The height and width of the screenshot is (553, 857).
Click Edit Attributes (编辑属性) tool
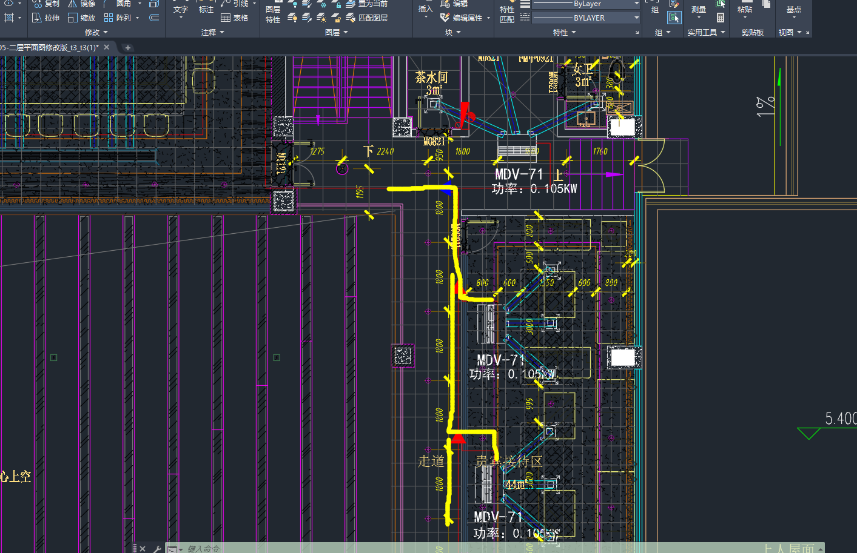click(462, 18)
